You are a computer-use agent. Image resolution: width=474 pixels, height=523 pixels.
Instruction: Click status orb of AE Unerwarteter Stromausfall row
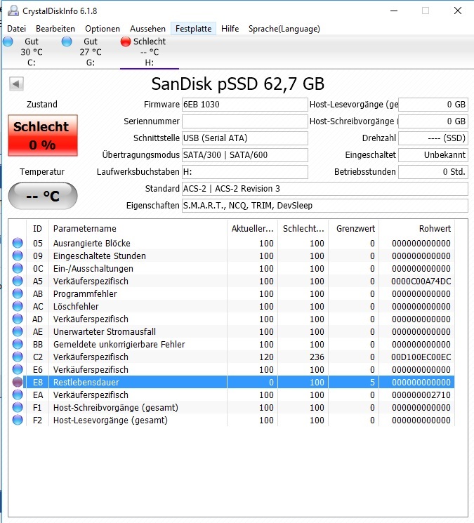[x=18, y=331]
